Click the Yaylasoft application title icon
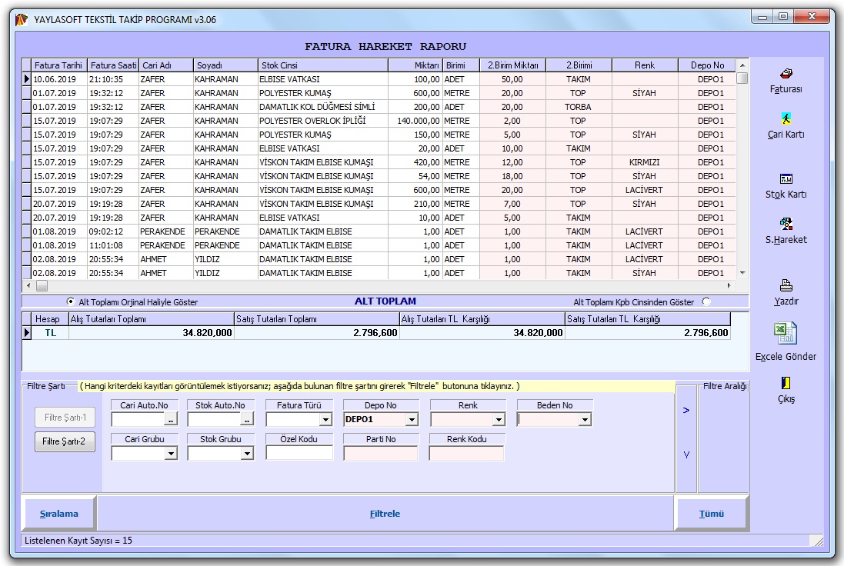This screenshot has height=566, width=844. coord(22,20)
